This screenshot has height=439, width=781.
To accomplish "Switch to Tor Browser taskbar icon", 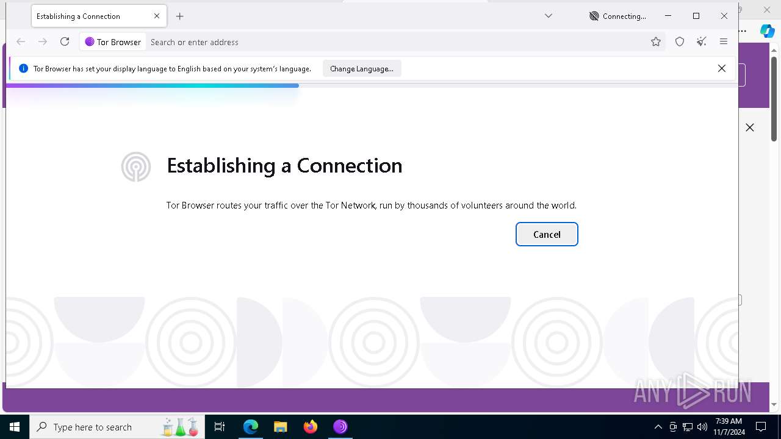I will [x=340, y=427].
